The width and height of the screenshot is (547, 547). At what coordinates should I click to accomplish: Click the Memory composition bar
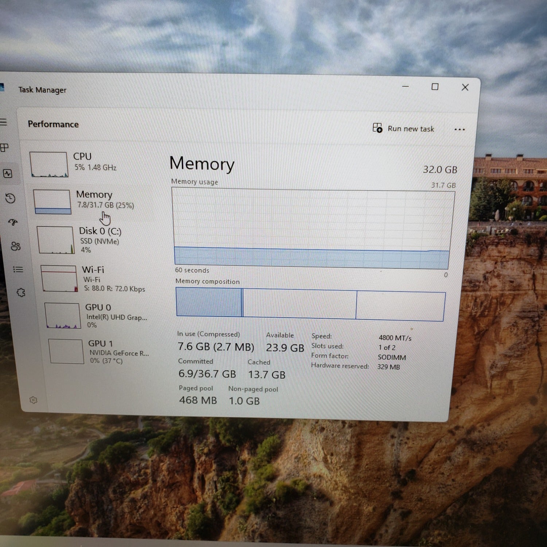[310, 304]
